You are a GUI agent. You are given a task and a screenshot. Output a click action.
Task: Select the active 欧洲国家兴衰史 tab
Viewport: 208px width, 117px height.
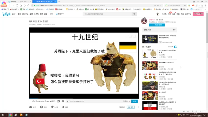pos(45,2)
